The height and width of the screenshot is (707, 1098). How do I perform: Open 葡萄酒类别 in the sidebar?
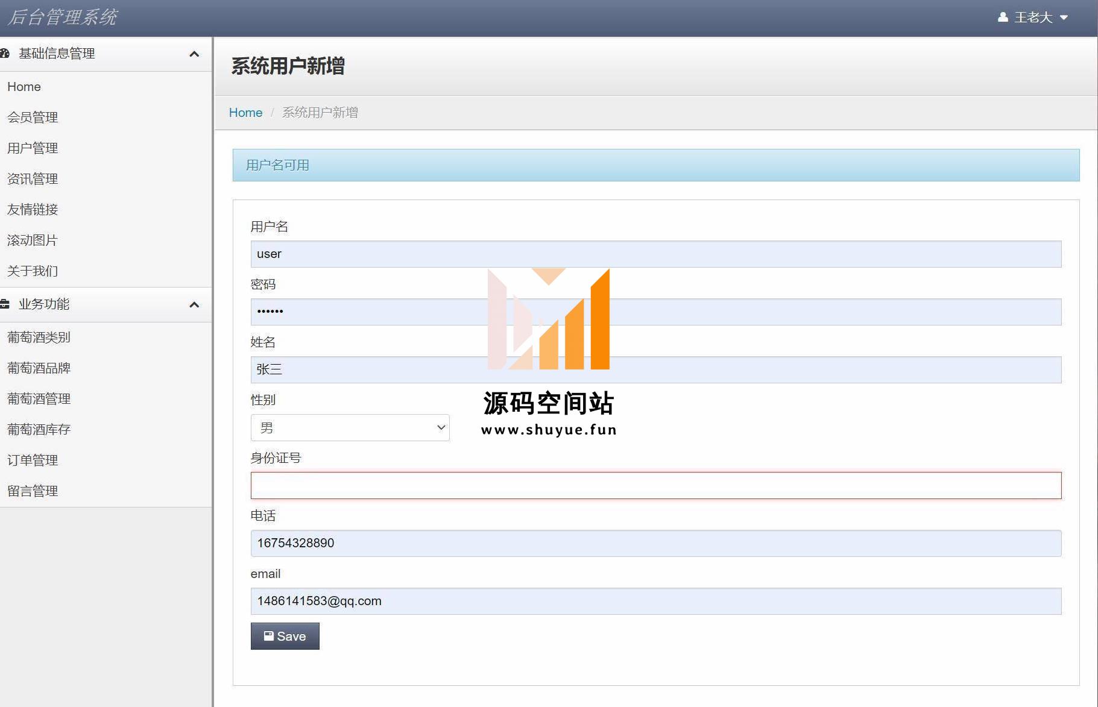point(39,338)
